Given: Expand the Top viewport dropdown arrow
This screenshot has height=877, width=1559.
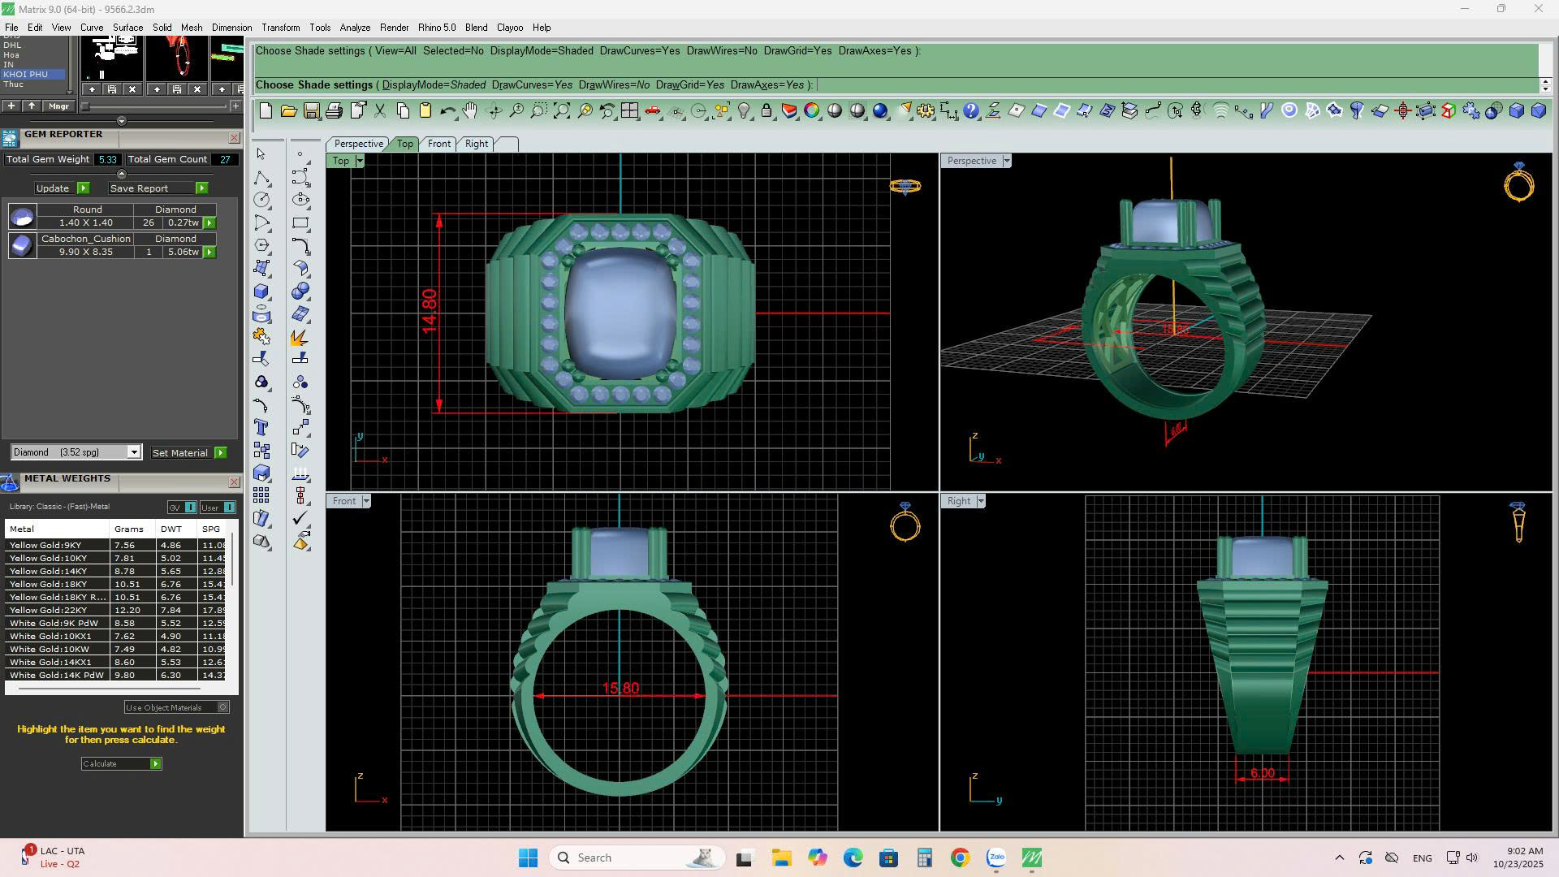Looking at the screenshot, I should (x=360, y=161).
